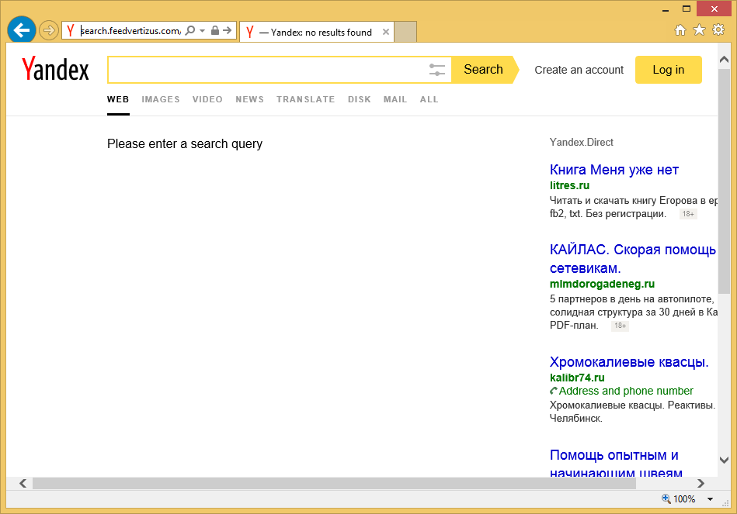Viewport: 737px width, 514px height.
Task: Click the horizontal scrollbar right arrow
Action: [x=701, y=483]
